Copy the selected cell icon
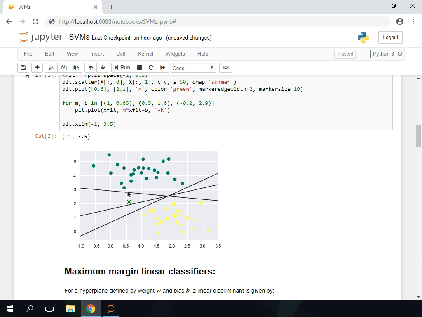 point(63,67)
